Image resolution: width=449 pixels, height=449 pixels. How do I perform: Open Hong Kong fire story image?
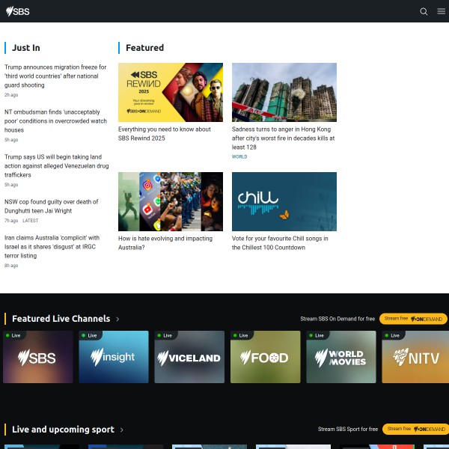284,92
